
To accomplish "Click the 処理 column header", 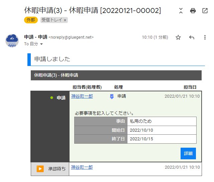I will (x=118, y=87).
